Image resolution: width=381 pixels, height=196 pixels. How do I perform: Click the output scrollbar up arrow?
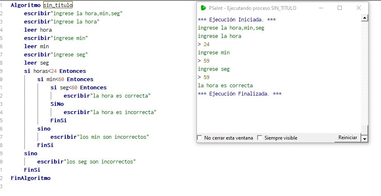point(364,18)
